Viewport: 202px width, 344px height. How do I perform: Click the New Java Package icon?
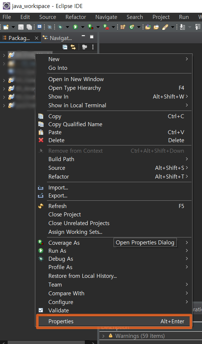[123, 27]
